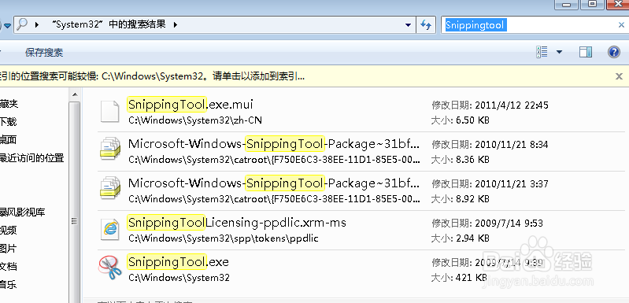This screenshot has height=303, width=629.
Task: Open the view options dropdown arrow
Action: pyautogui.click(x=559, y=52)
